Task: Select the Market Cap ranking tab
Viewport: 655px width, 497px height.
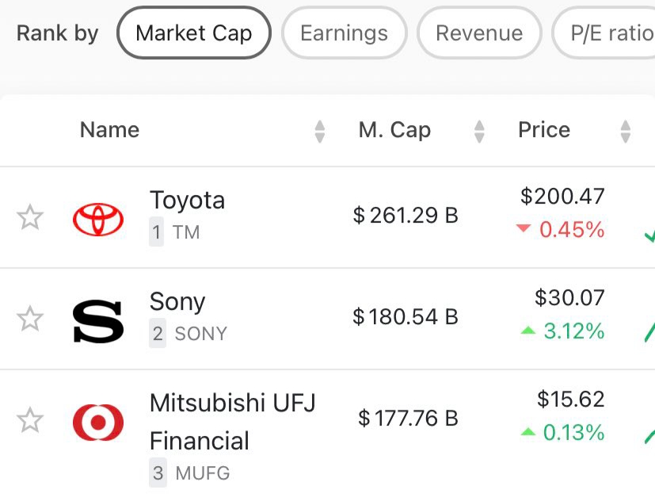Action: [x=194, y=33]
